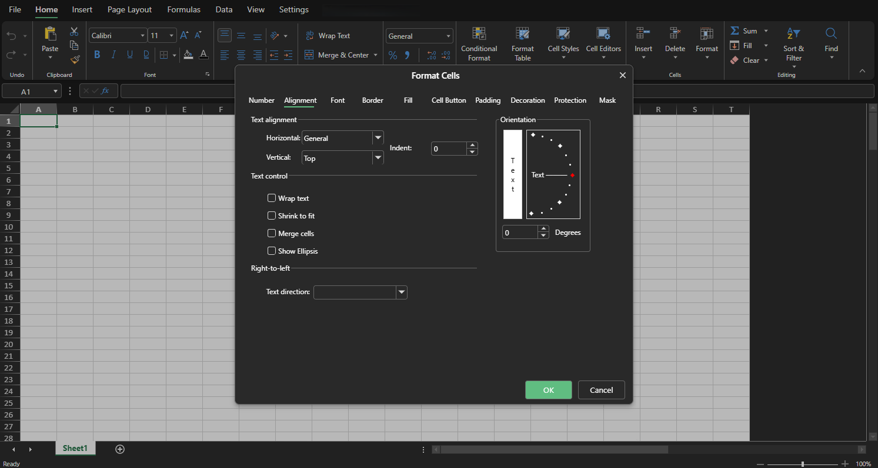Switch to the Protection tab

pyautogui.click(x=570, y=100)
